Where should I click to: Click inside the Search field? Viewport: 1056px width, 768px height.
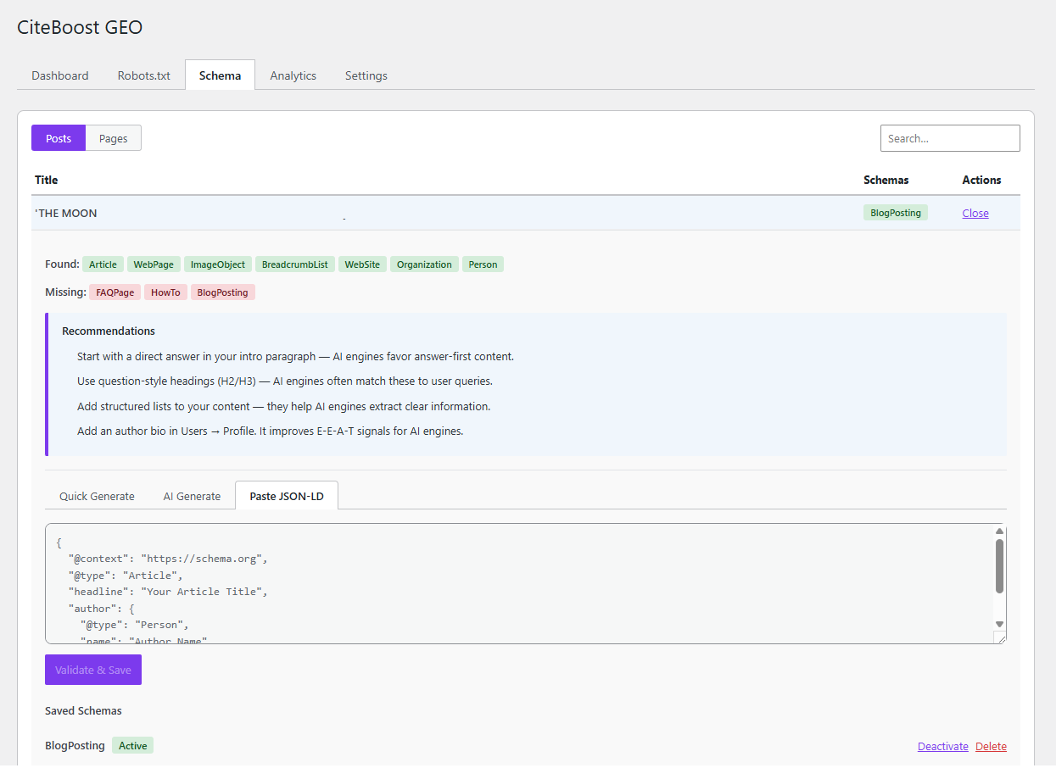coord(949,137)
